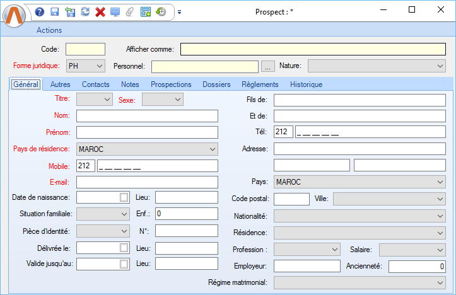This screenshot has width=456, height=295.
Task: Open the Actions menu
Action: pyautogui.click(x=49, y=30)
